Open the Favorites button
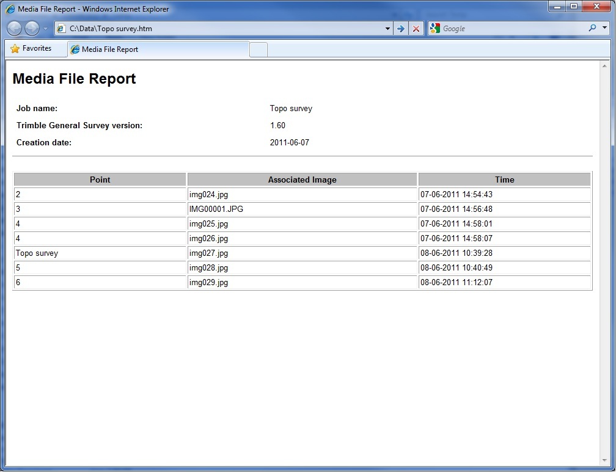The image size is (616, 472). coord(31,49)
